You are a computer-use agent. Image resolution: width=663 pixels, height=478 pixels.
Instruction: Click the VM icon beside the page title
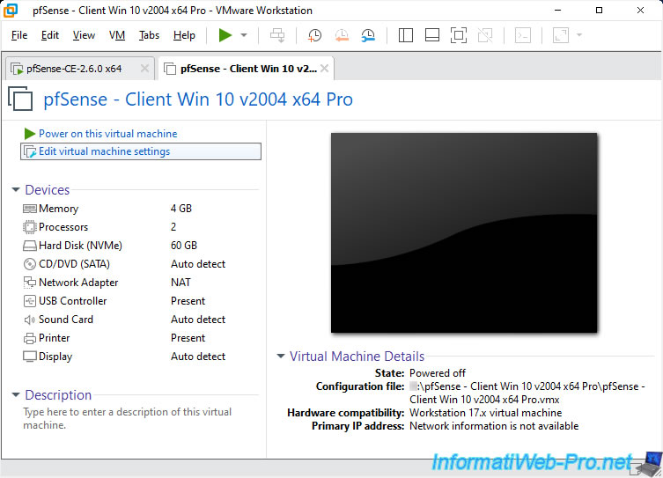(20, 99)
